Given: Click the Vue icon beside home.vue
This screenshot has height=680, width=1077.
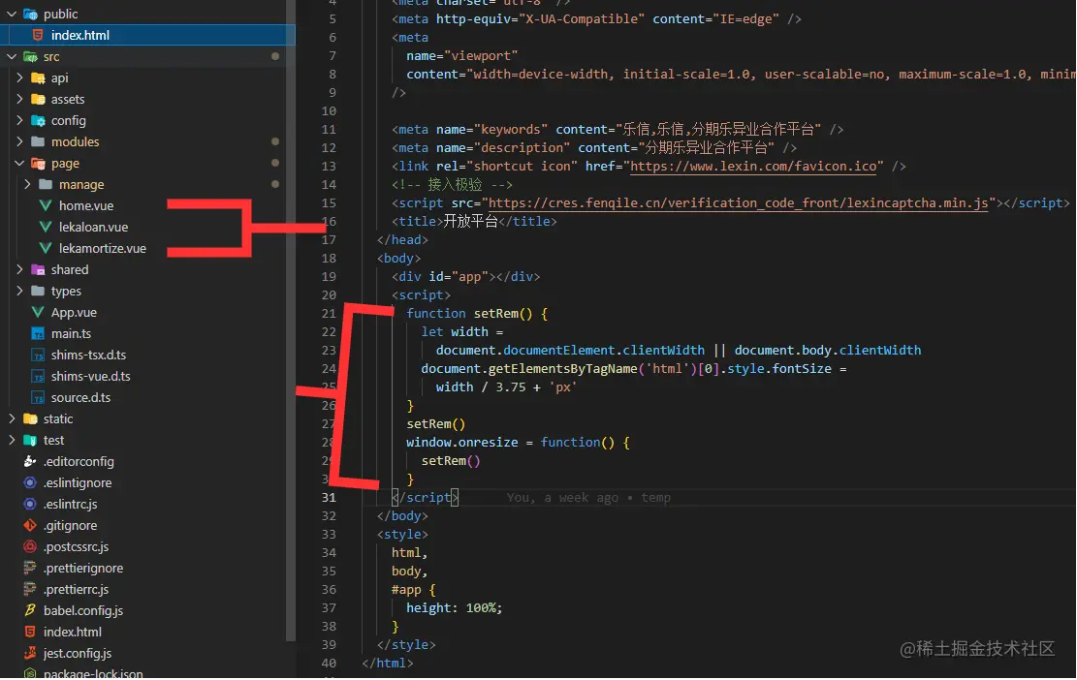Looking at the screenshot, I should pyautogui.click(x=46, y=205).
